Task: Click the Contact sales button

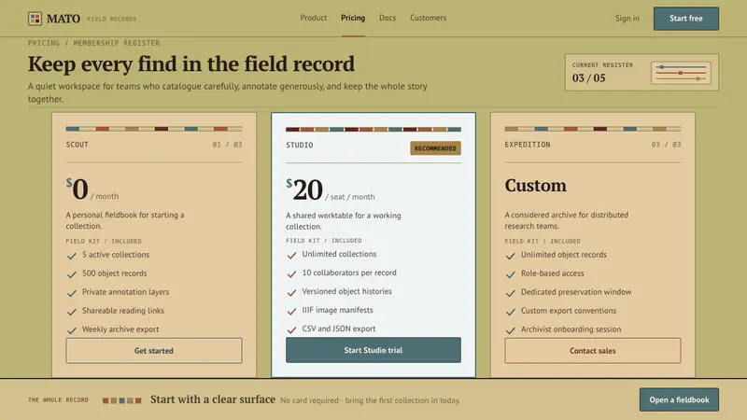Action: tap(593, 351)
